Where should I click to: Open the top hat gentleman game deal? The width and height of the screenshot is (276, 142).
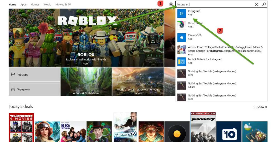click(99, 132)
